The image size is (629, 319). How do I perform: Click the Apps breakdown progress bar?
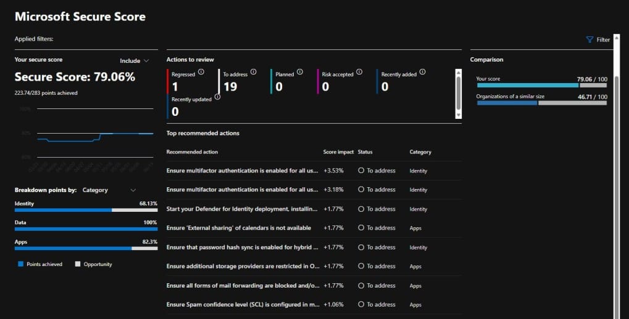(x=86, y=249)
